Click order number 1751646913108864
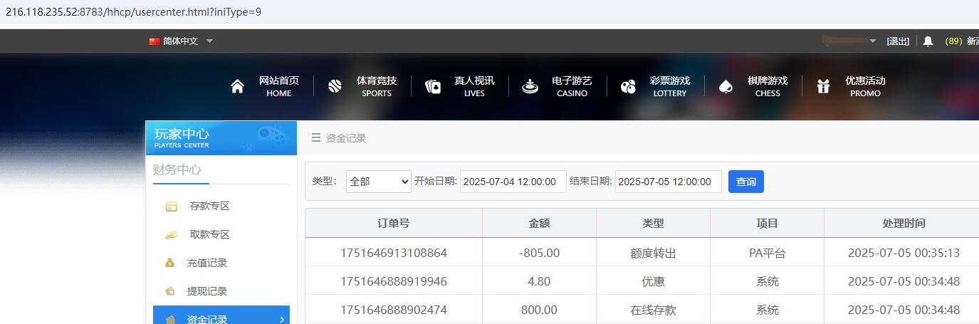Image resolution: width=979 pixels, height=324 pixels. click(x=394, y=253)
